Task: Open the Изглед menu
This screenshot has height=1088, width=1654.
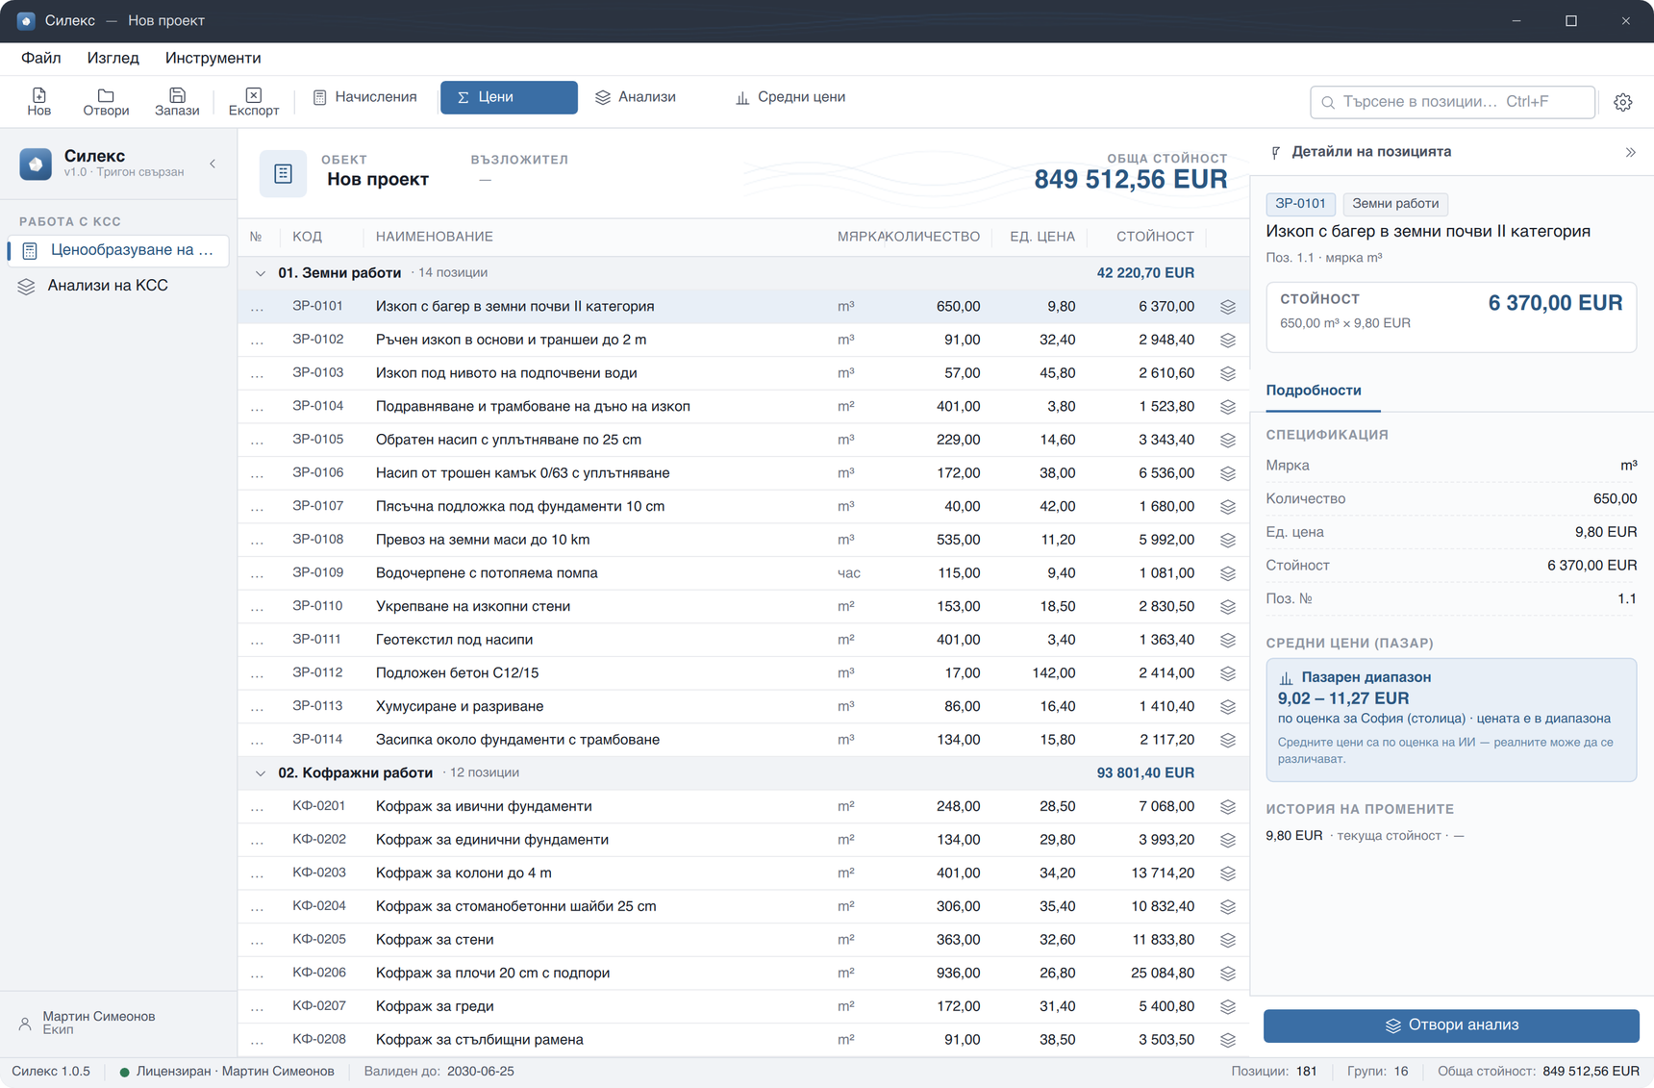Action: tap(113, 59)
